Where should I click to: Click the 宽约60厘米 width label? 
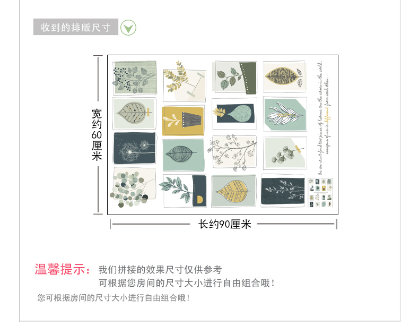click(x=97, y=134)
